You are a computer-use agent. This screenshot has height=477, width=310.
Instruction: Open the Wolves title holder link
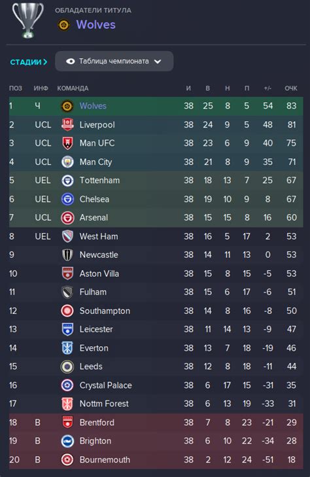(x=95, y=25)
